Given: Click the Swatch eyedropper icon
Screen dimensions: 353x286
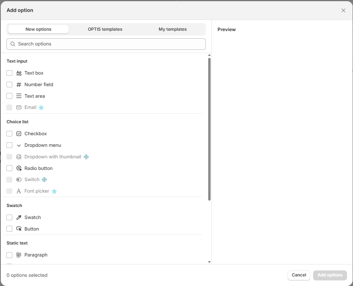Looking at the screenshot, I should coord(19,217).
